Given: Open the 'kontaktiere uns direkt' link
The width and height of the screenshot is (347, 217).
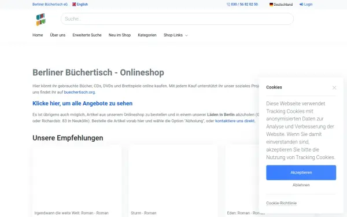Looking at the screenshot, I should pos(235,121).
